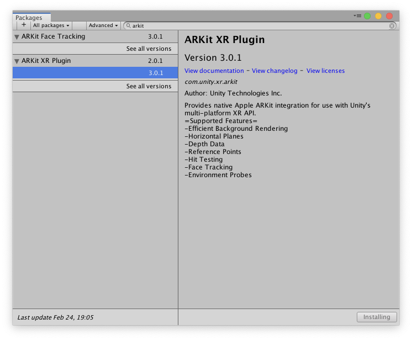Open the View licenses link
412x340 pixels.
coord(325,71)
